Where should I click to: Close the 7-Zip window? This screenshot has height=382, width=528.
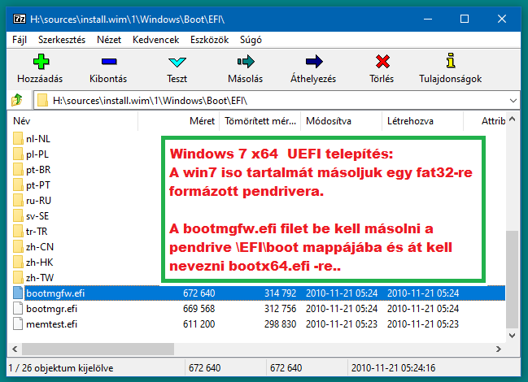[x=502, y=19]
